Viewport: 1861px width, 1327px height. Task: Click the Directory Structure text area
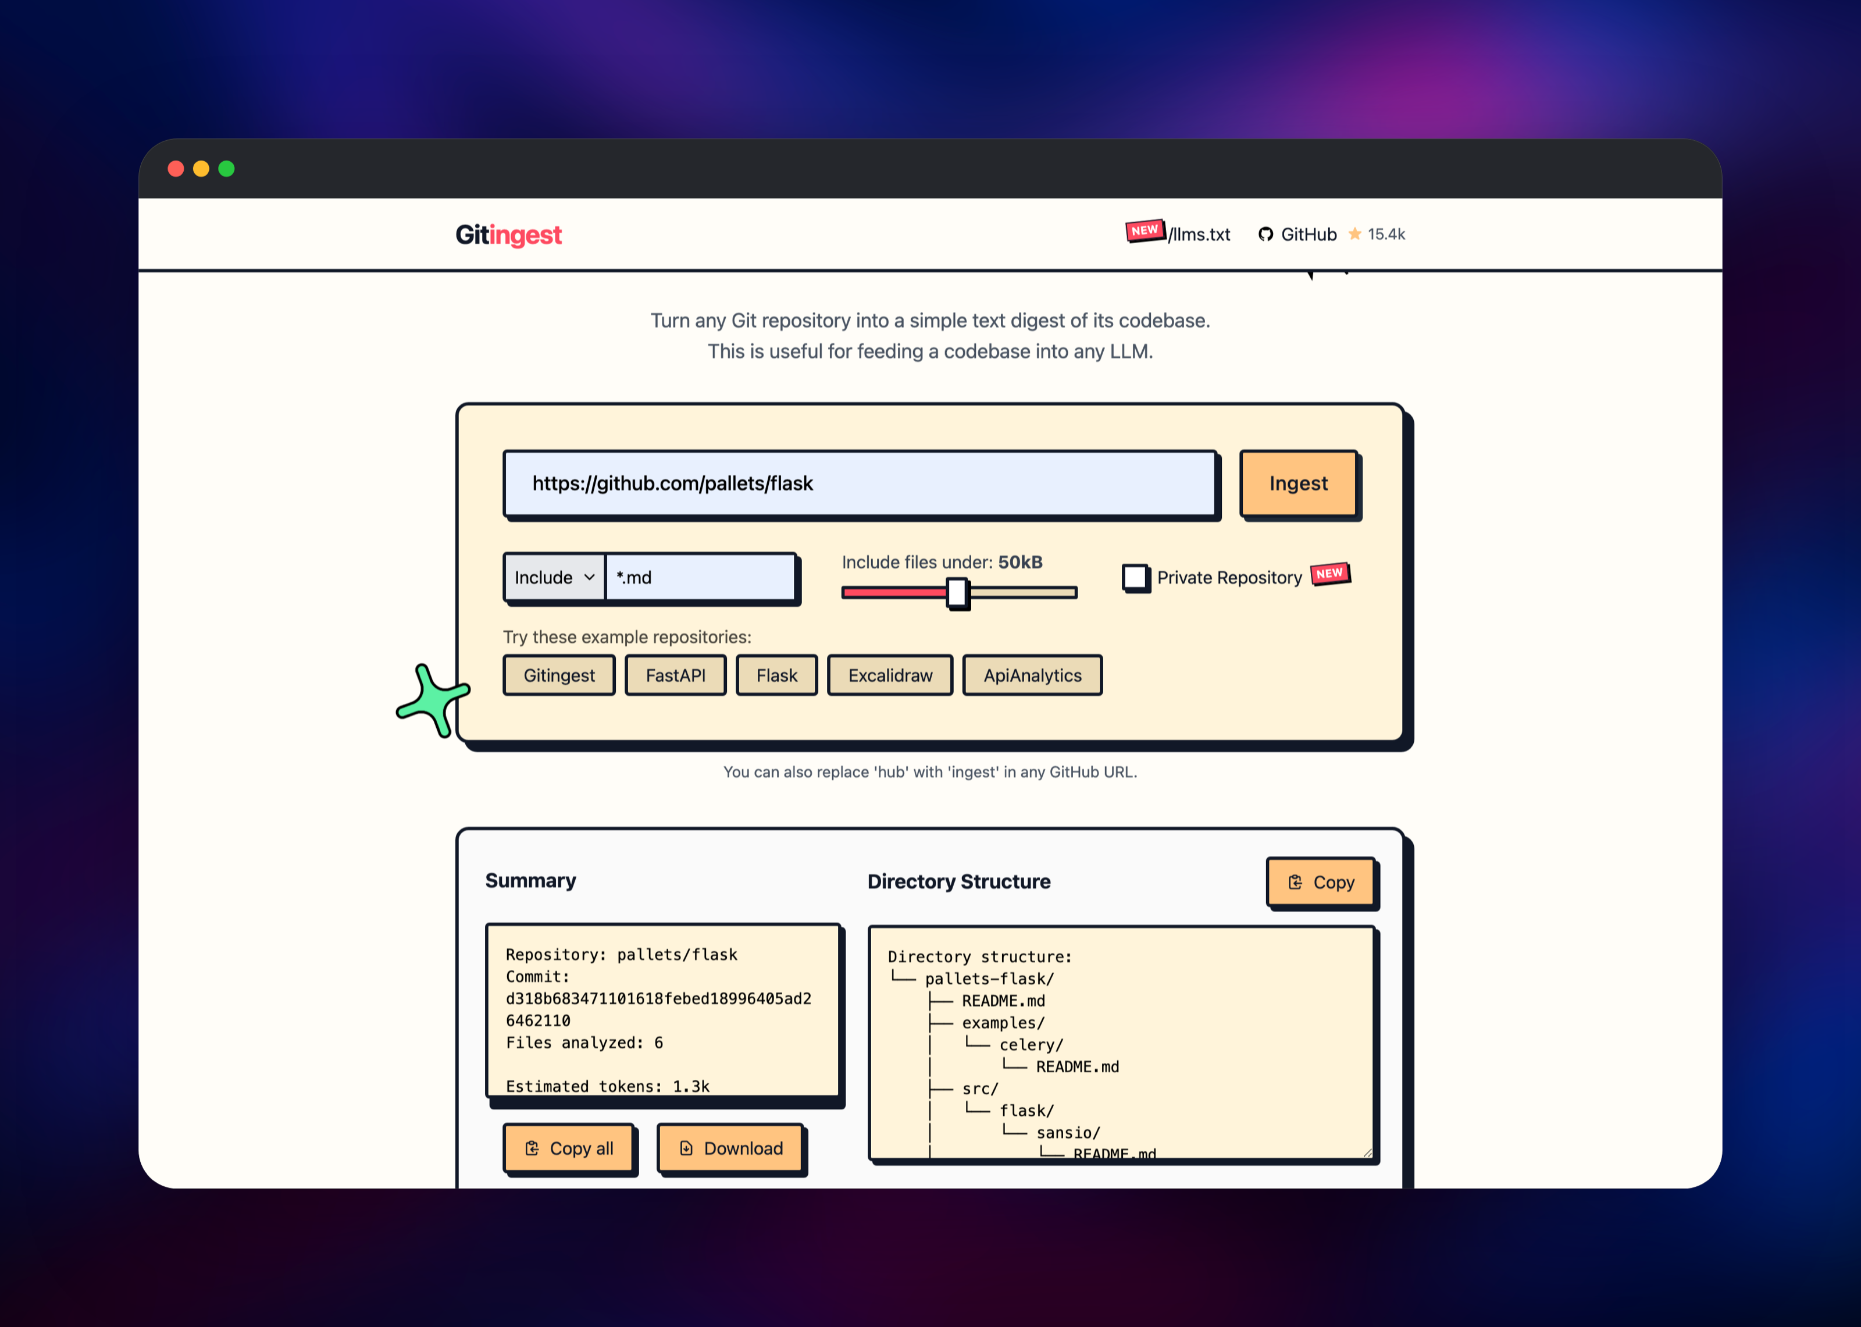click(1122, 1043)
